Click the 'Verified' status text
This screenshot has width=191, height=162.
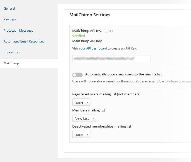[x=78, y=36]
